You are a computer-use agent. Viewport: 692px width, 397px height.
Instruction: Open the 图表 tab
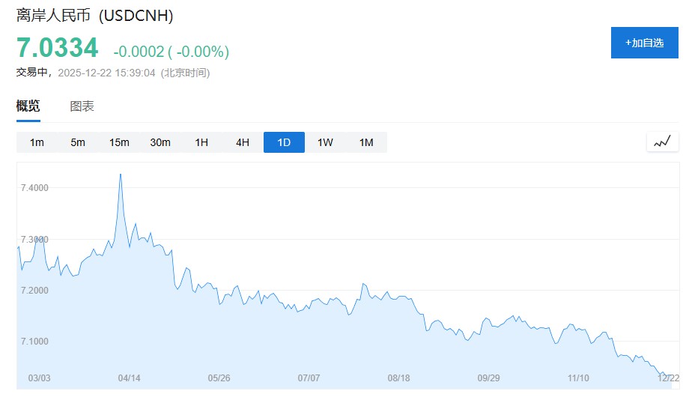pos(82,106)
